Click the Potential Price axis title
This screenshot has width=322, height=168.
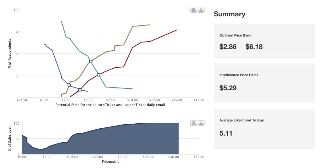(110, 105)
